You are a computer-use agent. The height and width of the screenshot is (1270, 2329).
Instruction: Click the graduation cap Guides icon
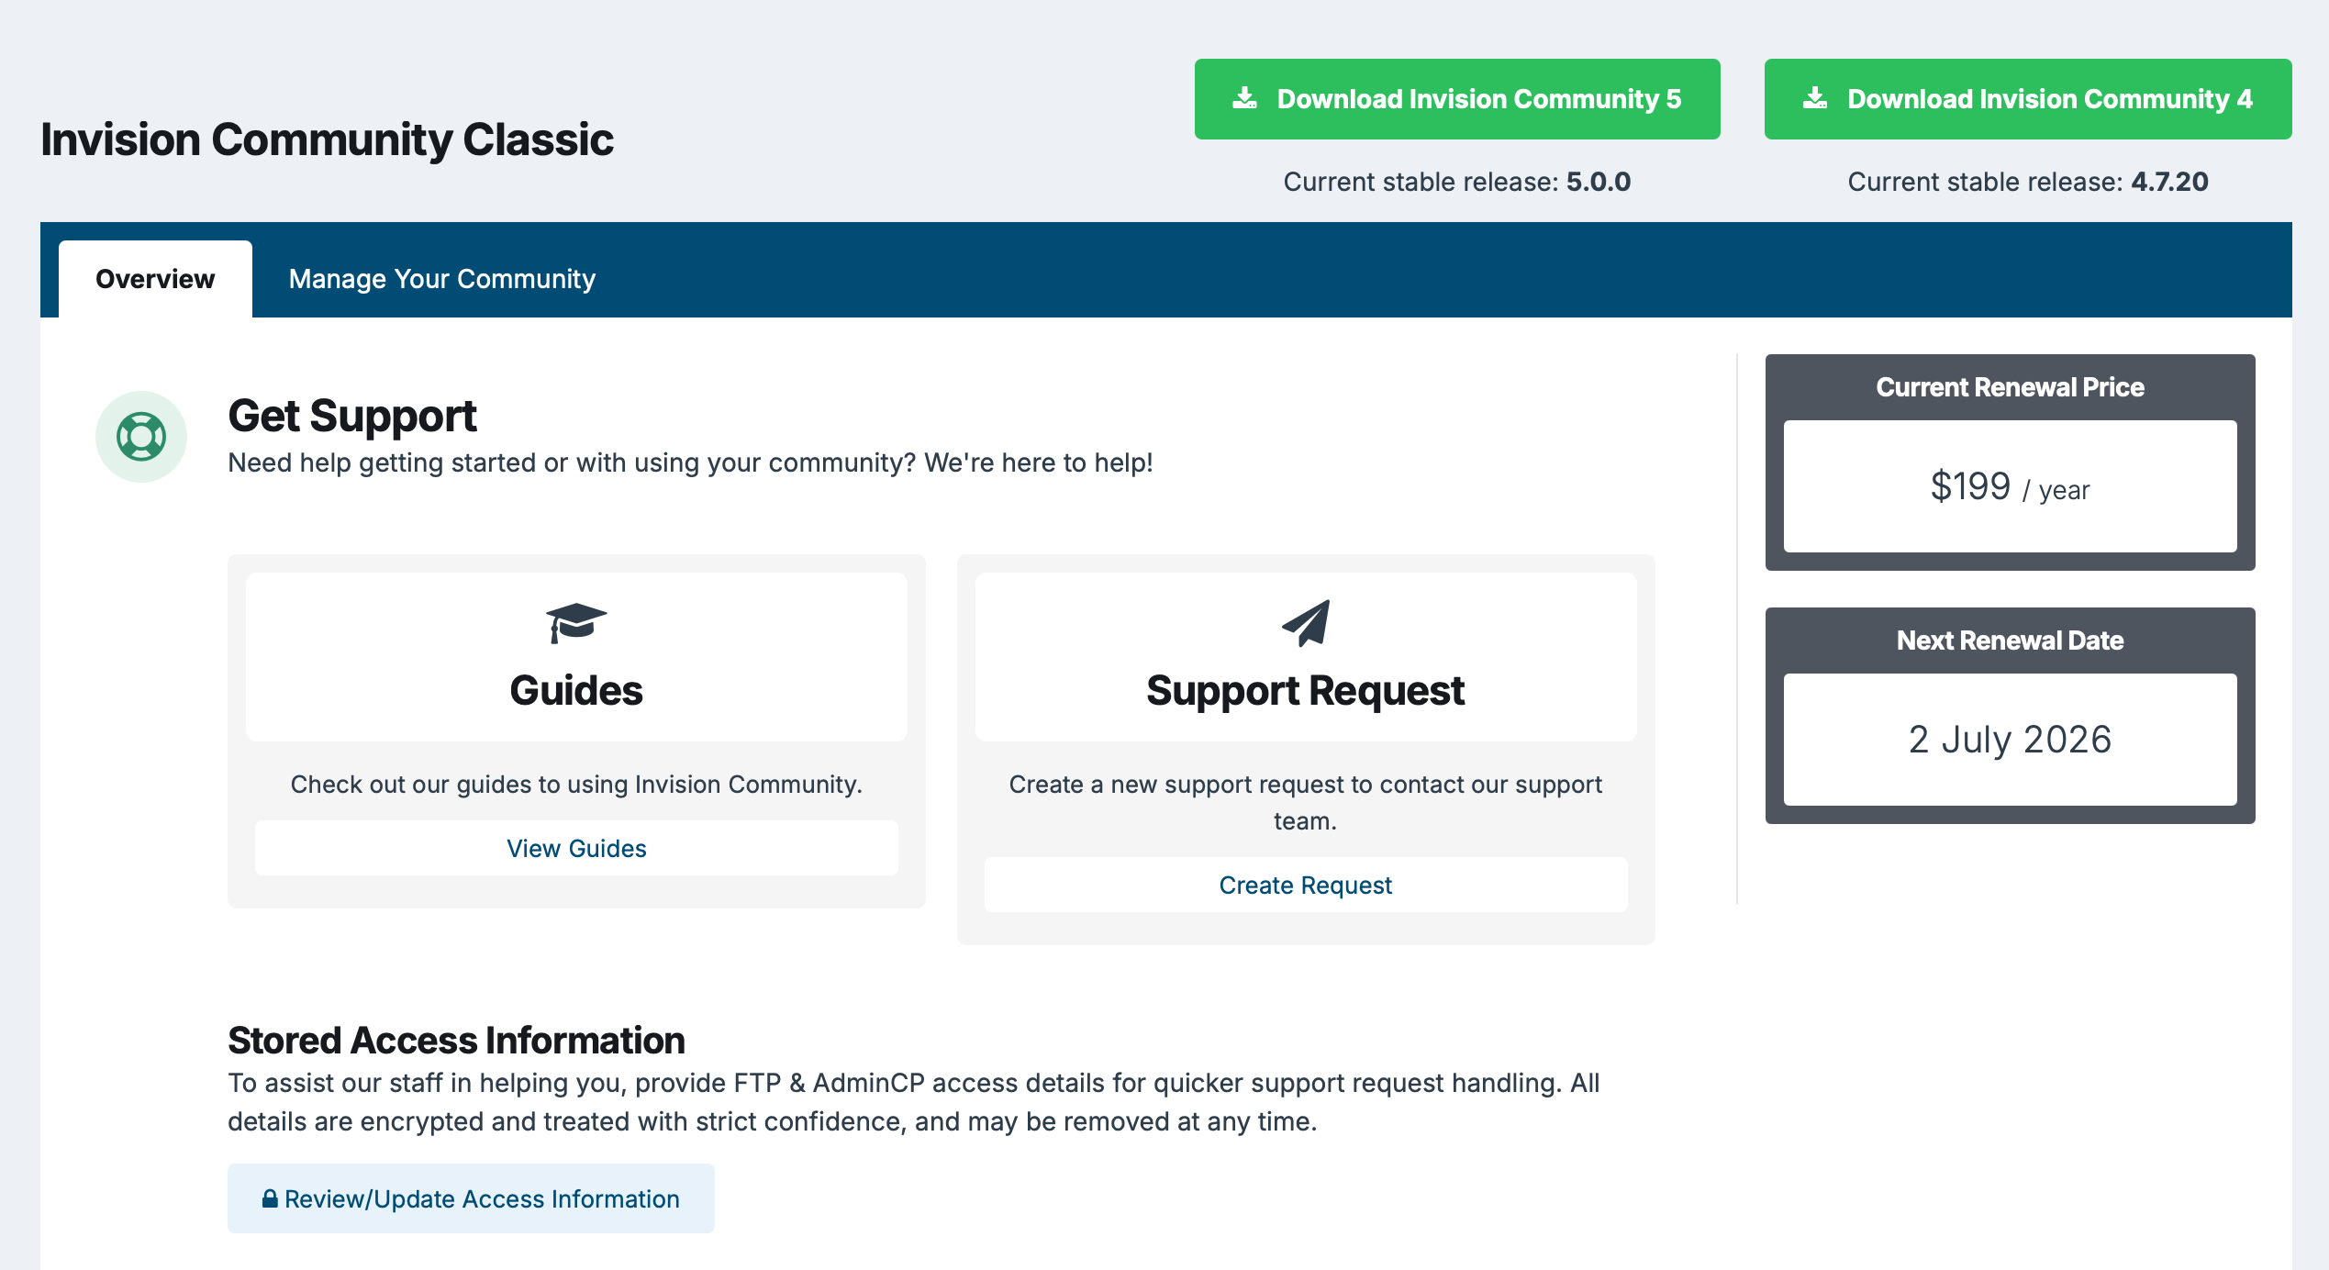pyautogui.click(x=575, y=623)
